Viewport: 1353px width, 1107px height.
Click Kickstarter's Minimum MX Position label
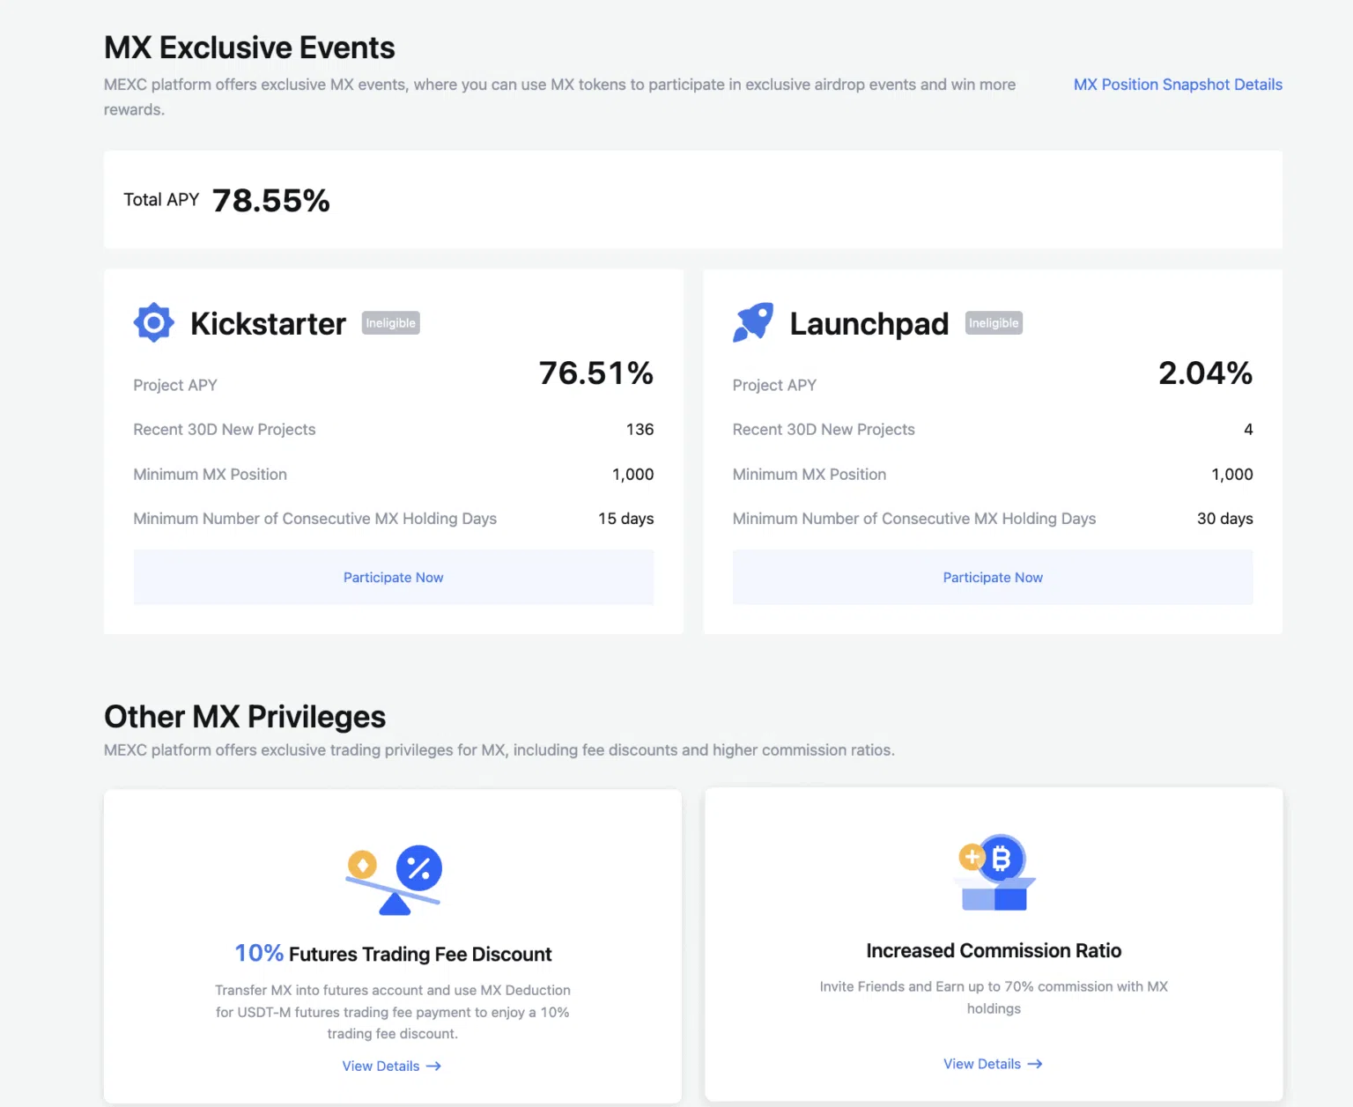tap(211, 475)
